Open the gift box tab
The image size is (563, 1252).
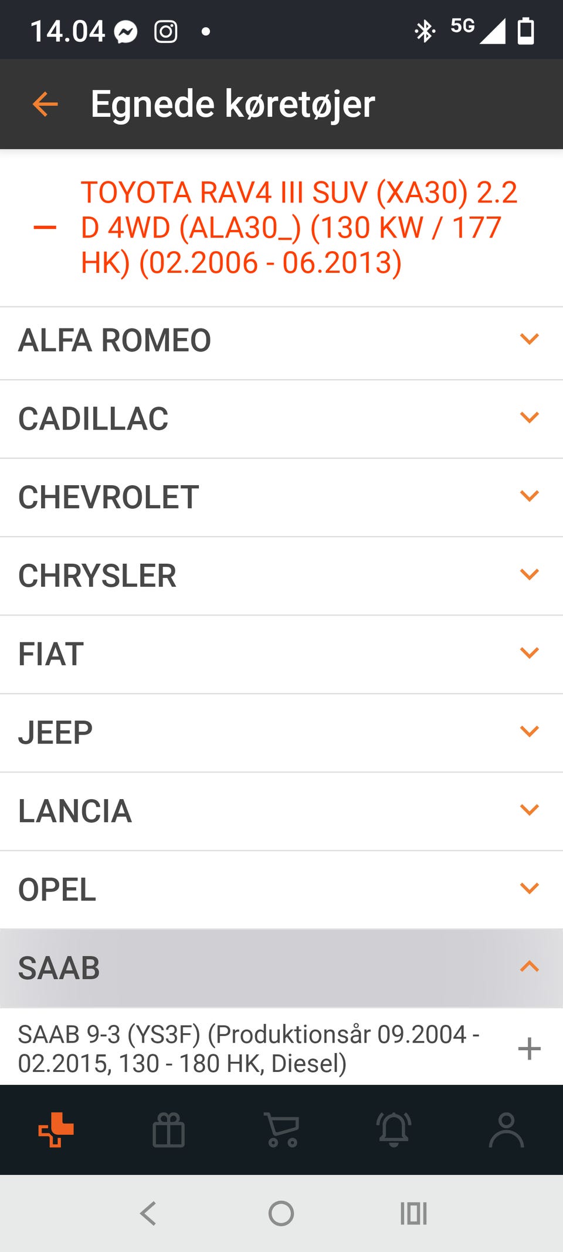click(168, 1129)
